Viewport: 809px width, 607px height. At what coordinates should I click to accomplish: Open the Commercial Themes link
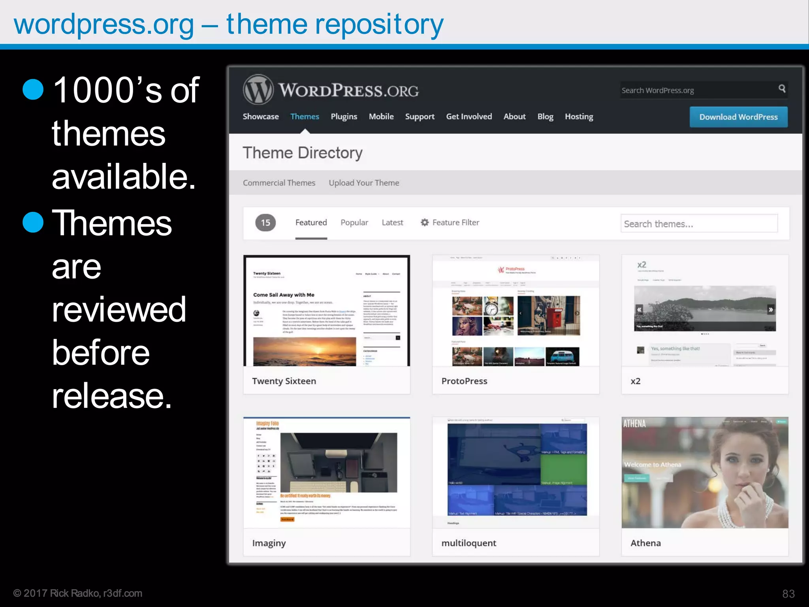coord(279,183)
